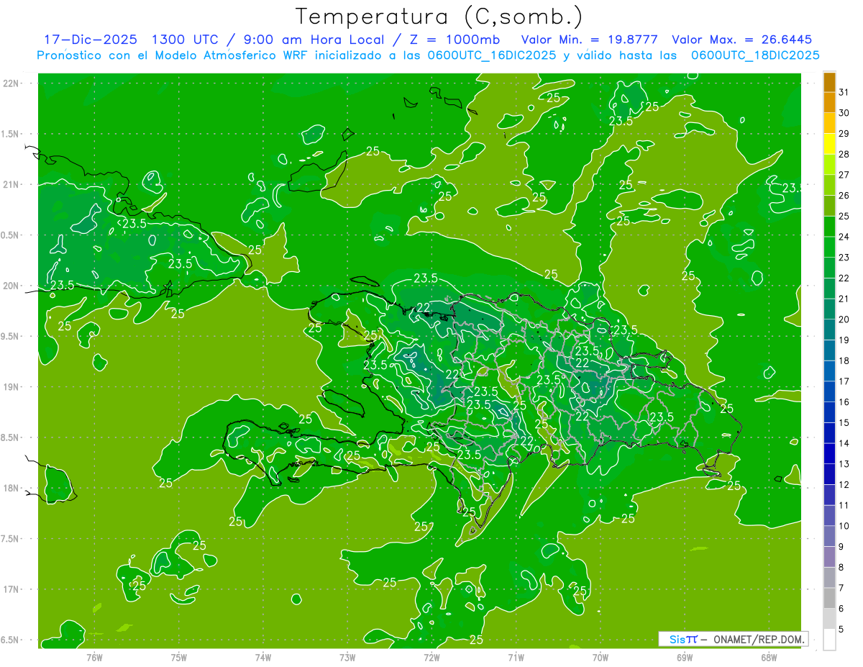This screenshot has height=667, width=863.
Task: Click the '22N' latitude axis label
Action: click(x=12, y=83)
